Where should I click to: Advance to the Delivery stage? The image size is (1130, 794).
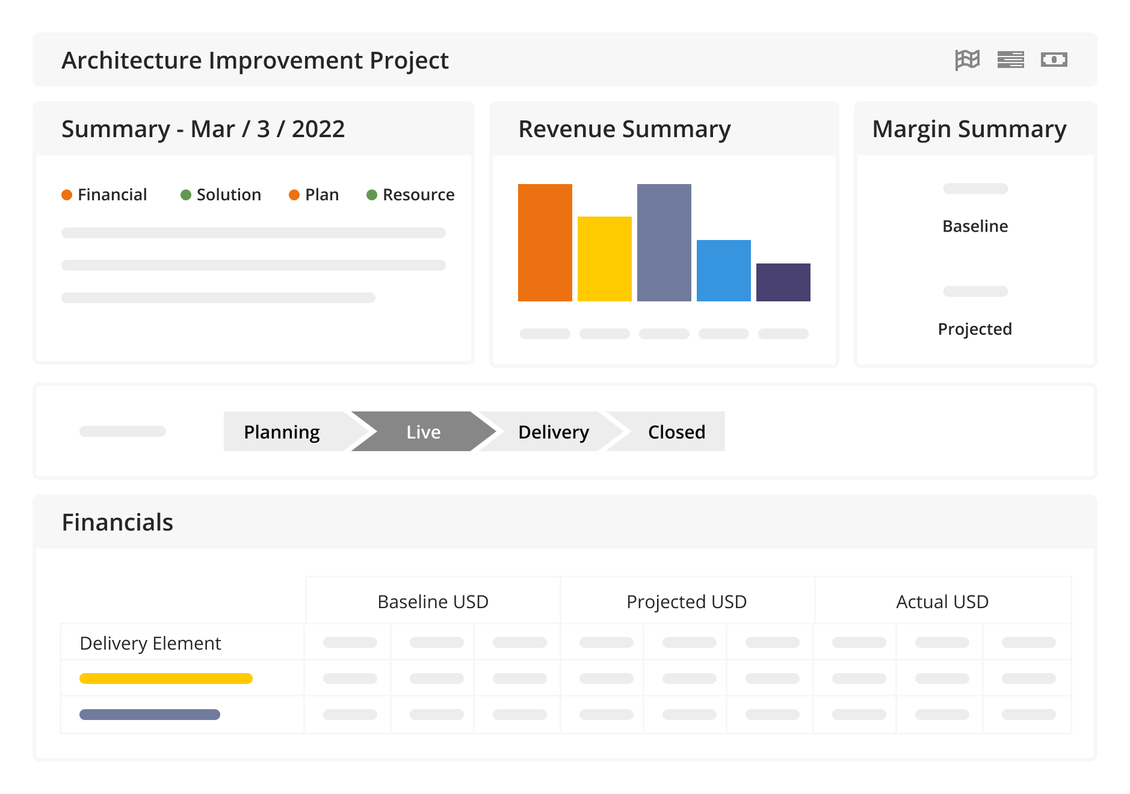(x=554, y=431)
